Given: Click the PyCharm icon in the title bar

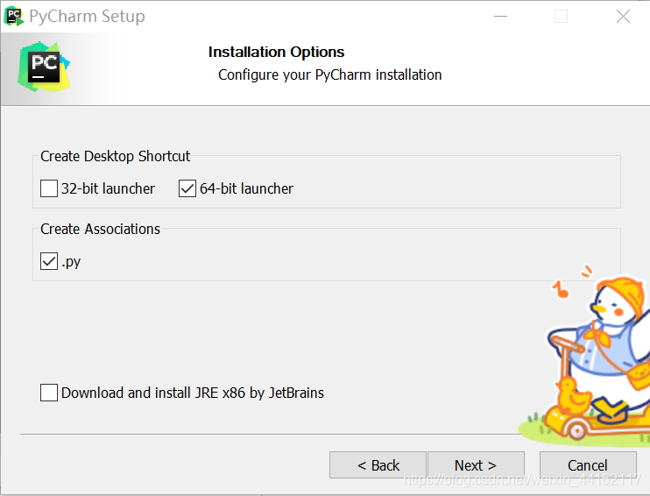Looking at the screenshot, I should (x=14, y=16).
